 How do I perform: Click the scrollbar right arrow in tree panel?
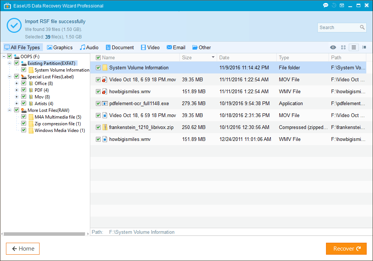click(88, 234)
